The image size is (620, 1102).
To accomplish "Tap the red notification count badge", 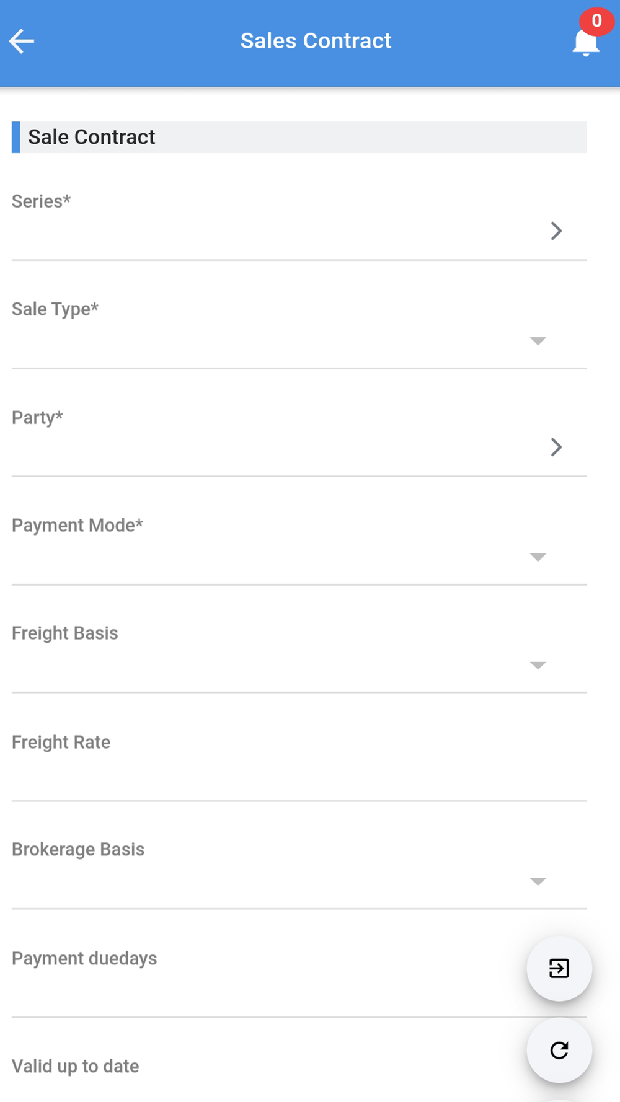I will 596,21.
